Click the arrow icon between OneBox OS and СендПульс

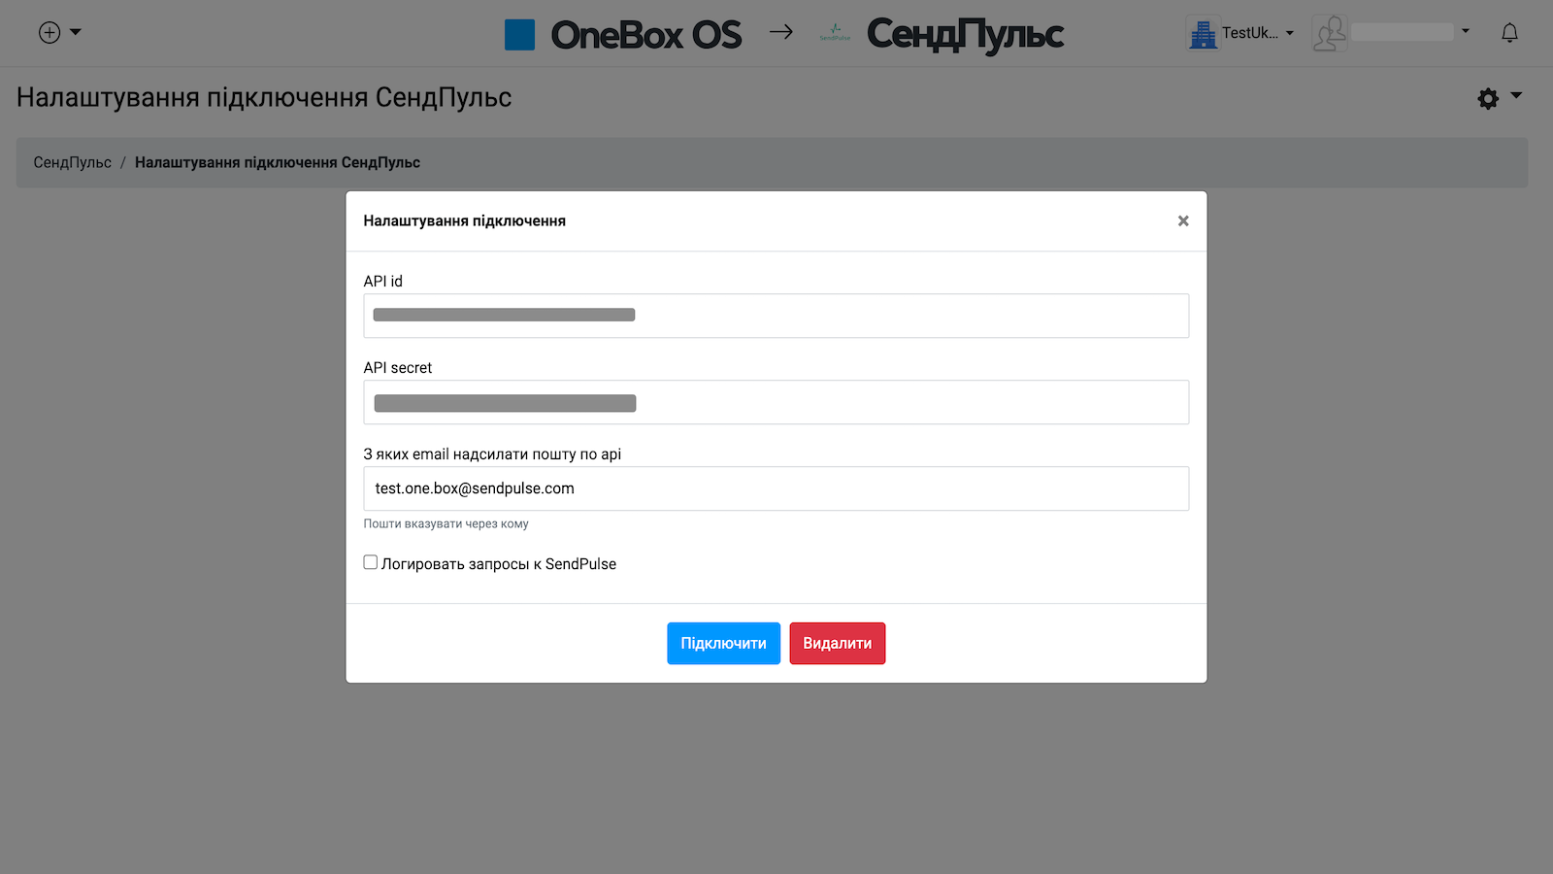point(781,32)
